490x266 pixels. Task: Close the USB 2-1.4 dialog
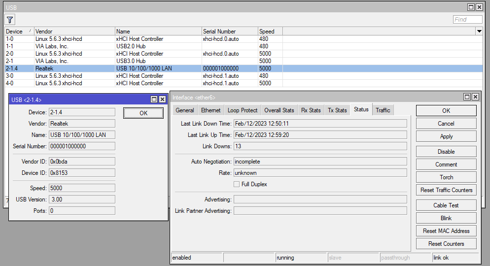click(x=162, y=100)
